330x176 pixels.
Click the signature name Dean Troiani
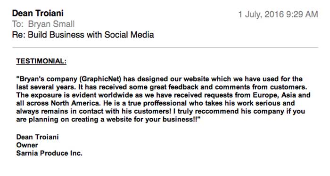[37, 137]
